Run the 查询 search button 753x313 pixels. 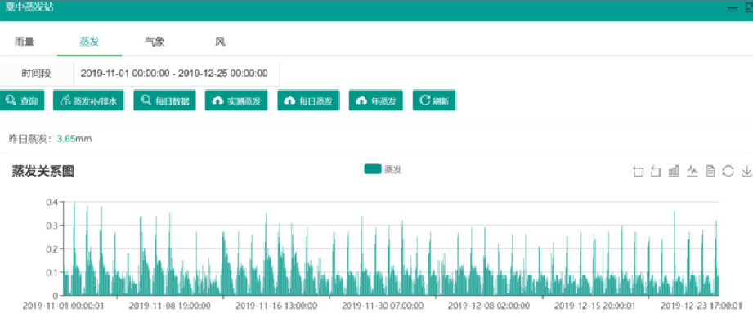(x=22, y=101)
